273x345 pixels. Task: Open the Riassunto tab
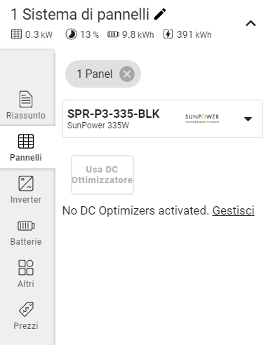click(26, 105)
